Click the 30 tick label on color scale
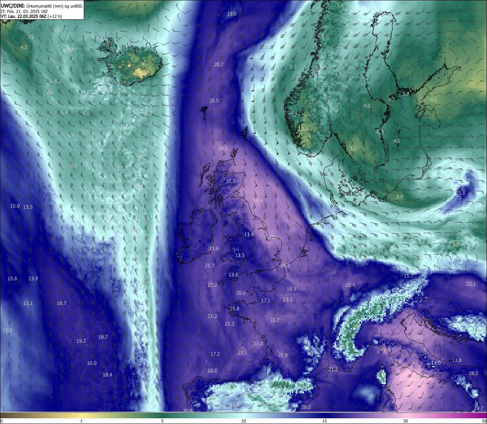The width and height of the screenshot is (487, 424). (406, 421)
